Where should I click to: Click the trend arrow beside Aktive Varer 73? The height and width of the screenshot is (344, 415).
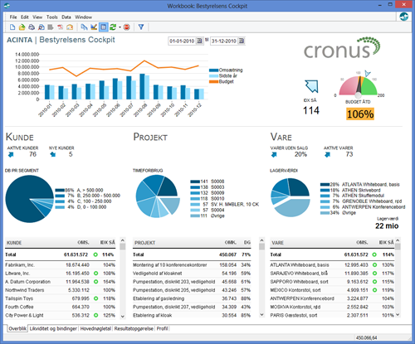[x=327, y=154]
